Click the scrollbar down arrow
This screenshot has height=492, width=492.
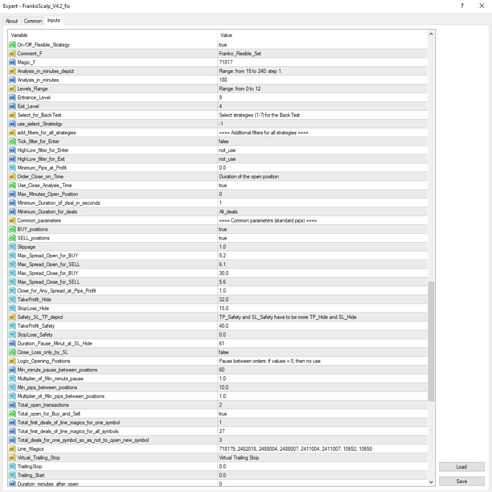(x=431, y=482)
